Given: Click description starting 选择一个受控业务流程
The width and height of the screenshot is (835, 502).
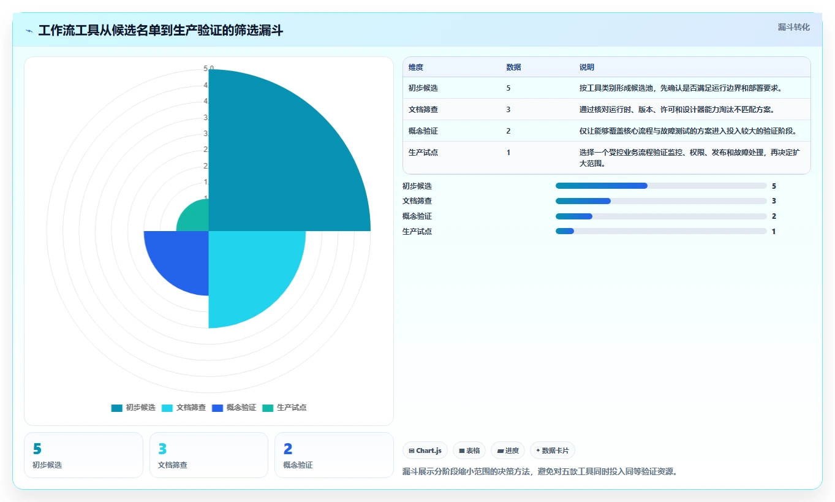Looking at the screenshot, I should pyautogui.click(x=691, y=158).
